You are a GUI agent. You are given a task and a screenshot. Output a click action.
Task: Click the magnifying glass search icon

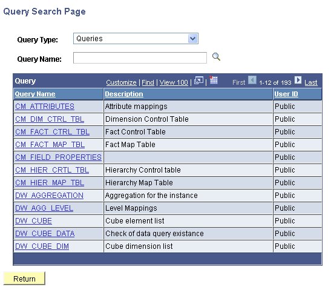pos(216,57)
